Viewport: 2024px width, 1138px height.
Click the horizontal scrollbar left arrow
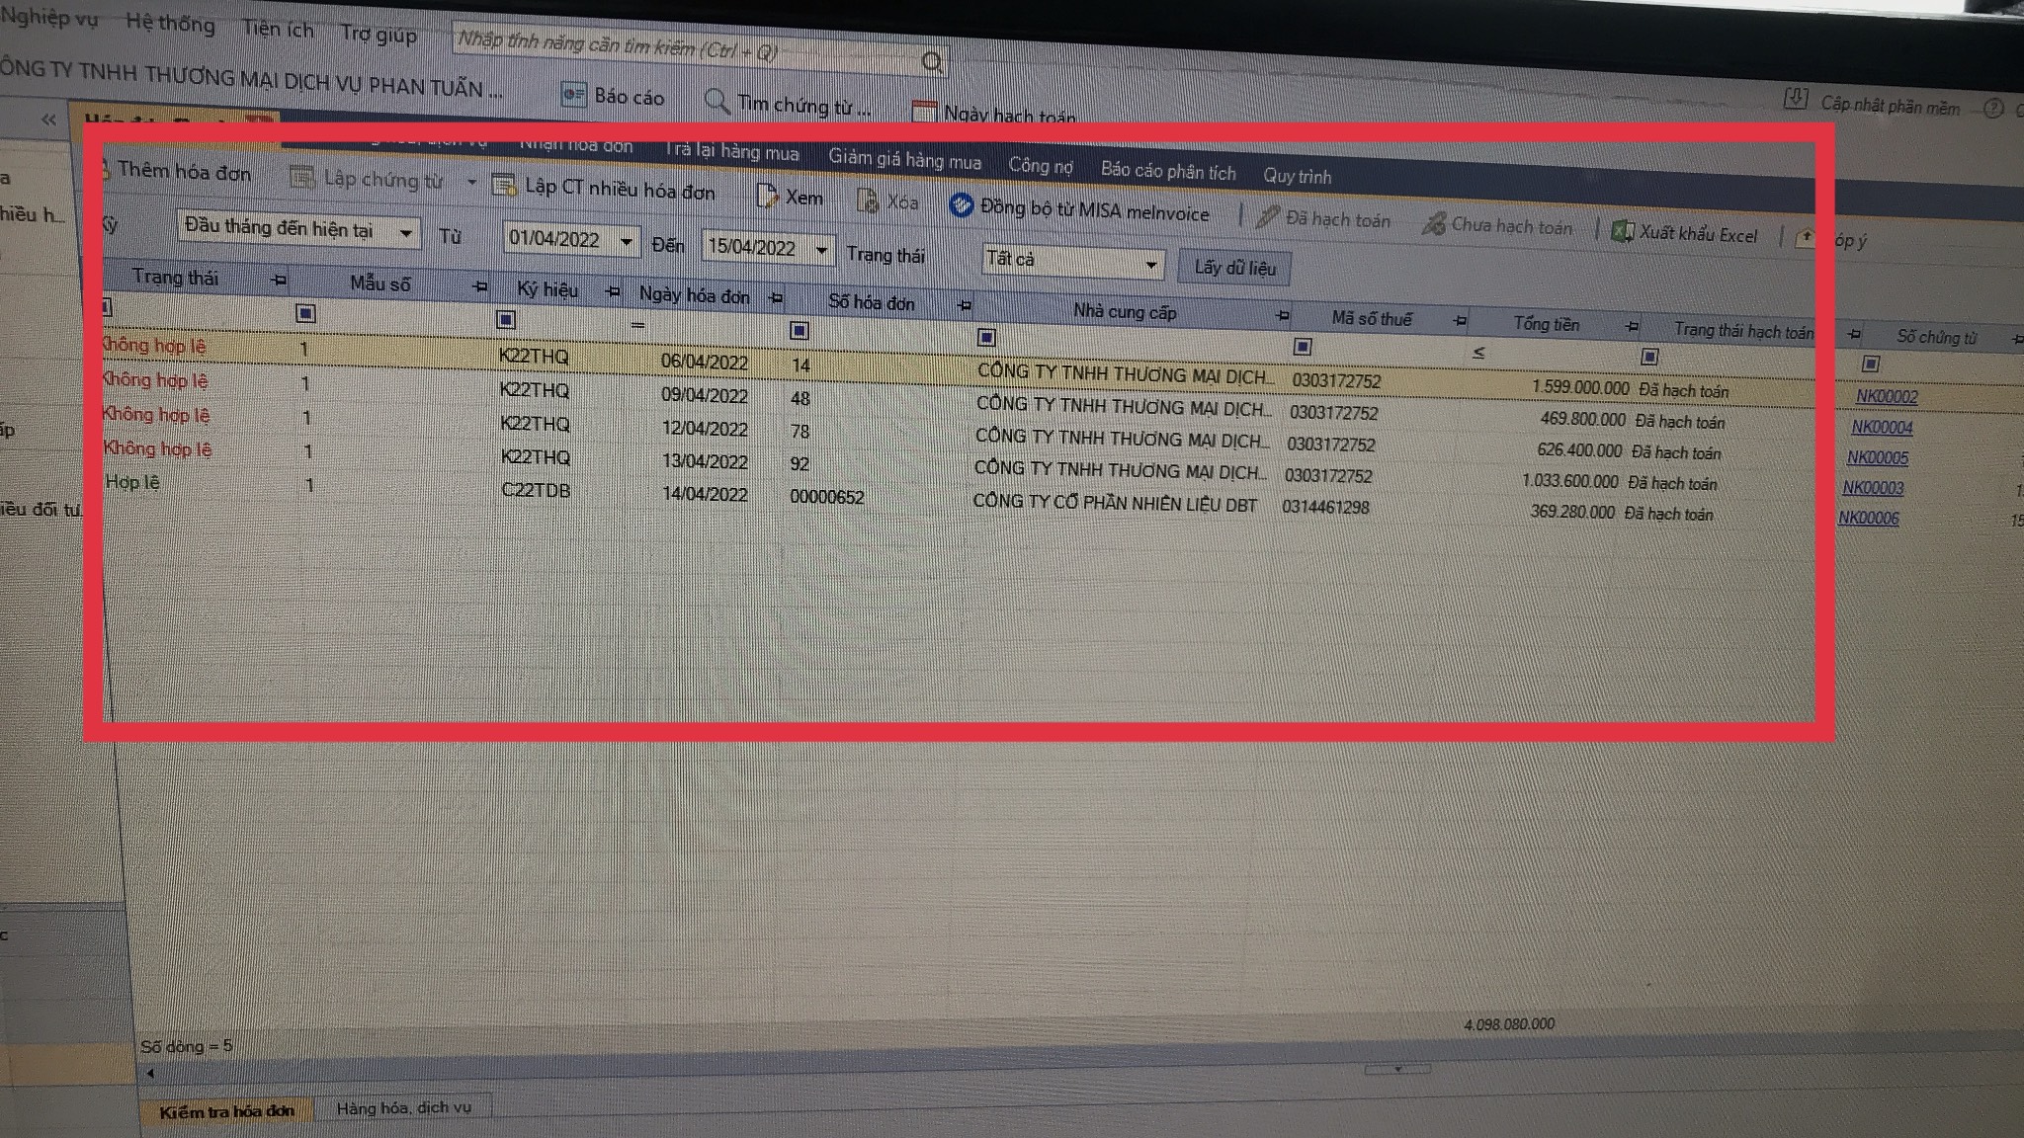coord(150,1073)
